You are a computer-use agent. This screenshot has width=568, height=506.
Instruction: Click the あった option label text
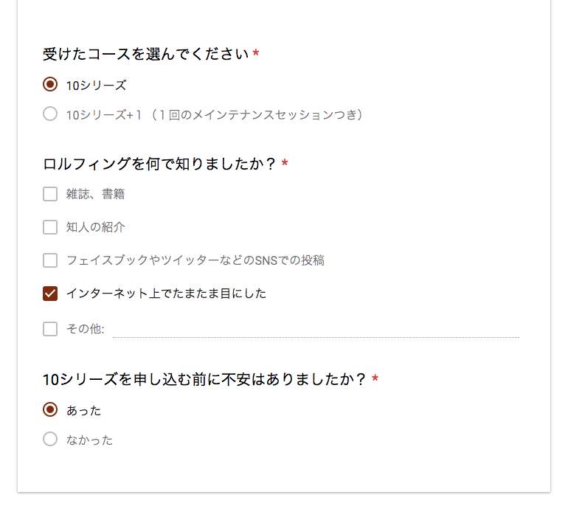[83, 411]
